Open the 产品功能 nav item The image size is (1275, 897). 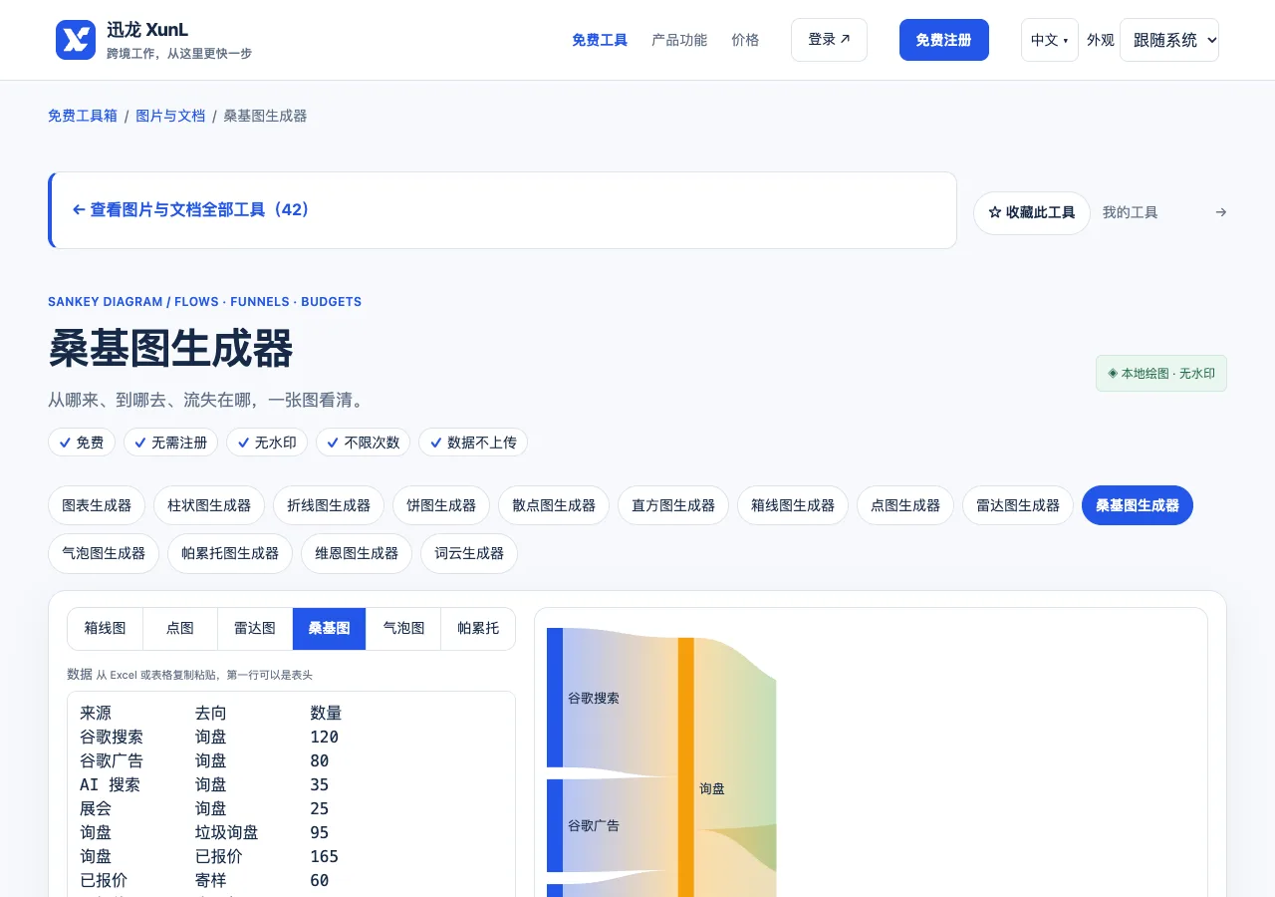click(679, 40)
